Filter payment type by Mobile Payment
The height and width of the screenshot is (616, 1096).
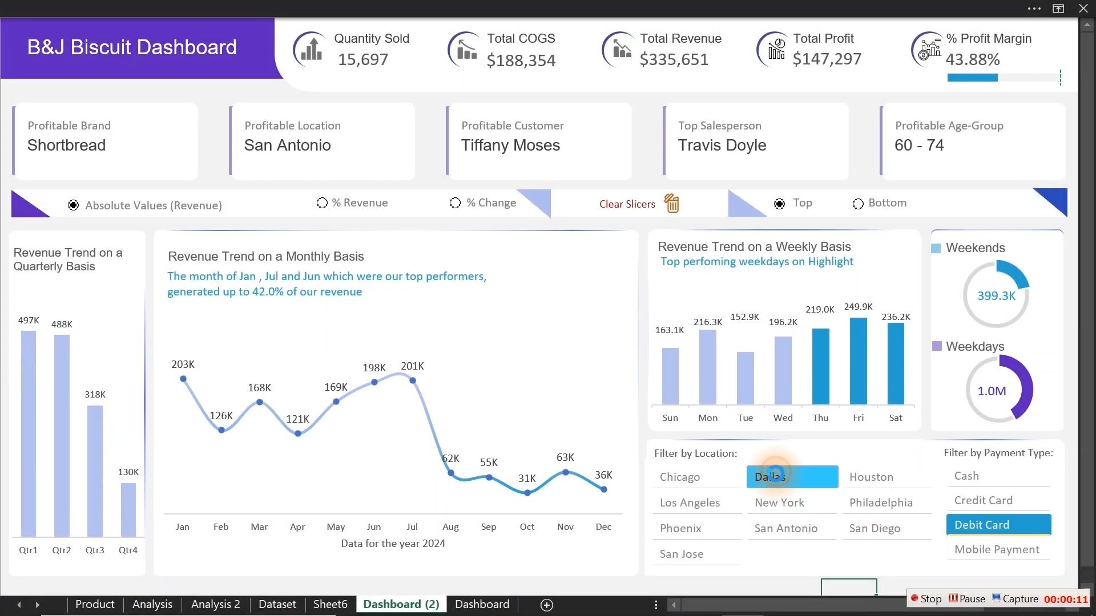(998, 549)
